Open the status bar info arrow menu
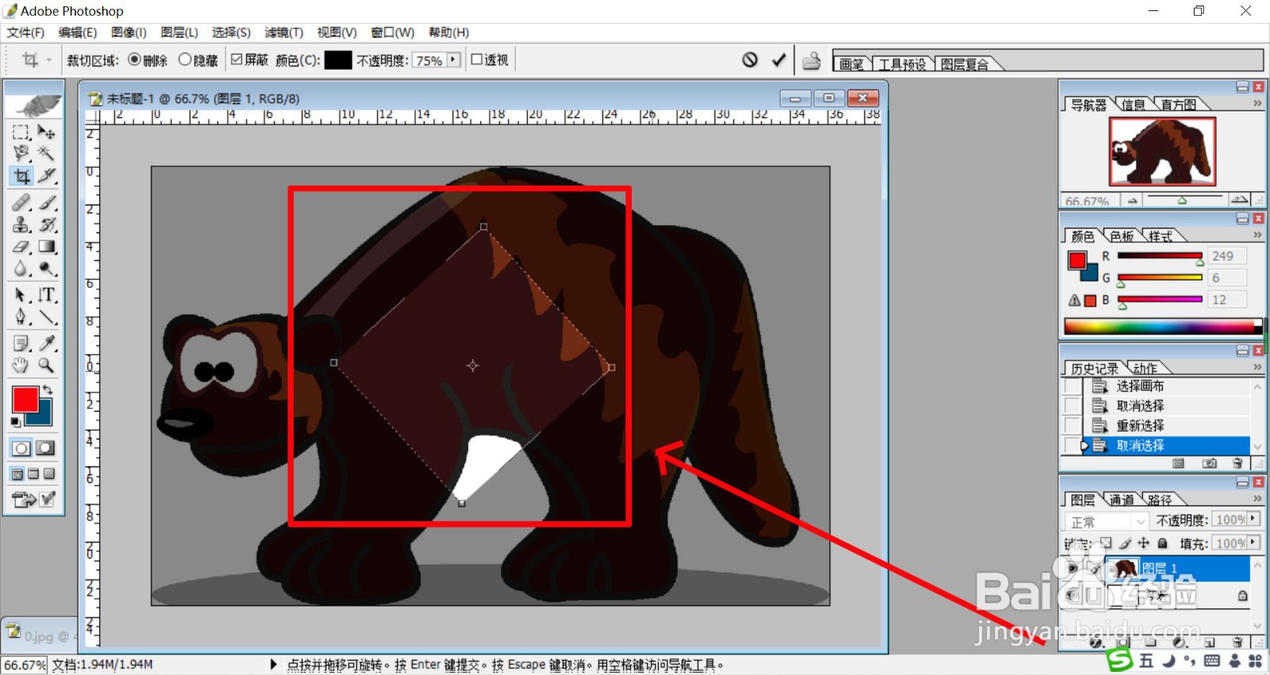1270x675 pixels. click(x=274, y=665)
